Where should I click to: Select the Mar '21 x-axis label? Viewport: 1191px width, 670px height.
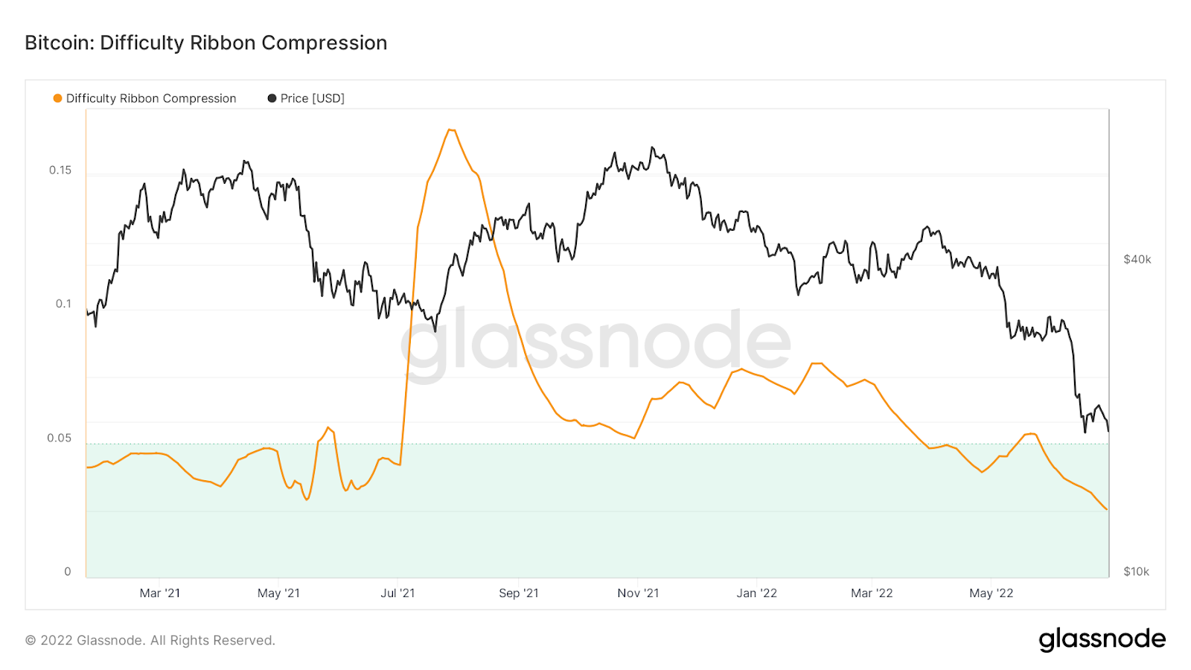(x=160, y=593)
